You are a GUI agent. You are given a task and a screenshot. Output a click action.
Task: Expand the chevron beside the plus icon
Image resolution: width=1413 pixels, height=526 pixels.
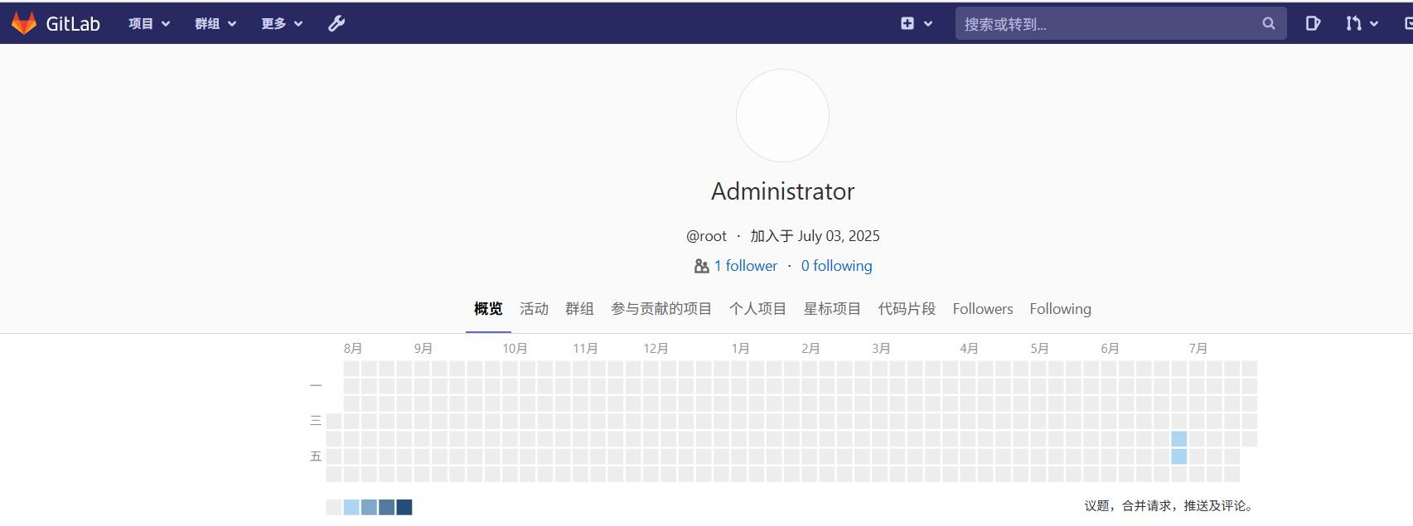coord(928,24)
